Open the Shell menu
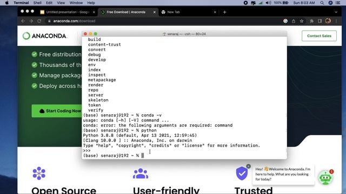This screenshot has height=194, width=346. 37,3
